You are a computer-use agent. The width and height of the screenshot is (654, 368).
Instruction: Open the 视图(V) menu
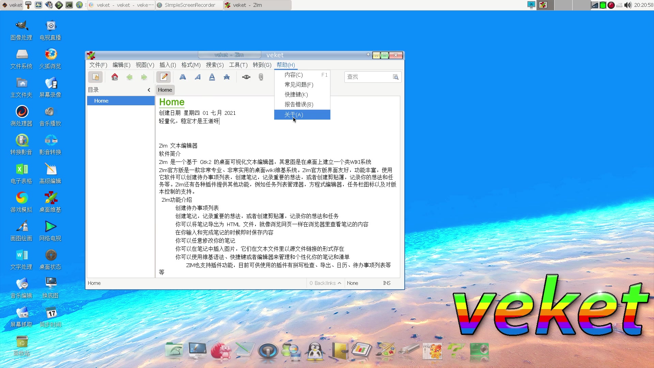click(x=145, y=65)
